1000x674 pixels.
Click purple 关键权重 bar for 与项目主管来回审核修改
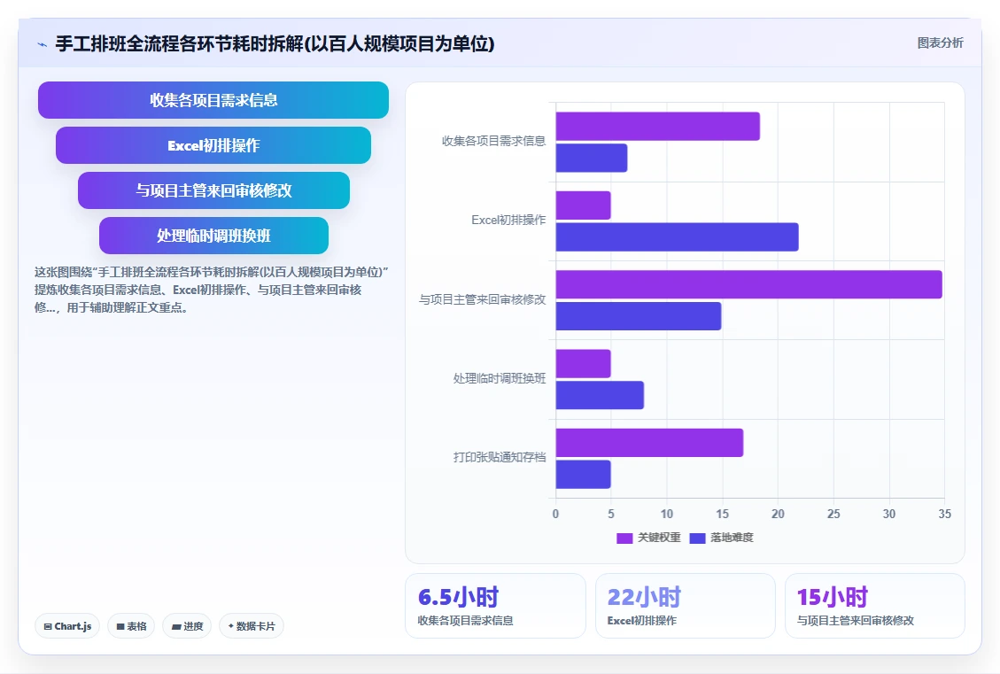click(748, 284)
